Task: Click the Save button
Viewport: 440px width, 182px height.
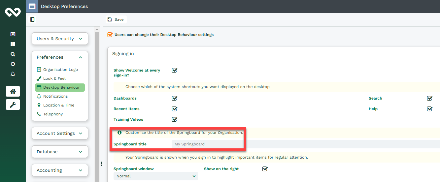Action: (116, 19)
